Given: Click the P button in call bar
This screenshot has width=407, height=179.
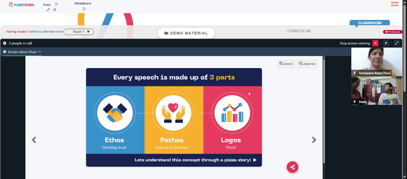Looking at the screenshot, I should click(386, 43).
